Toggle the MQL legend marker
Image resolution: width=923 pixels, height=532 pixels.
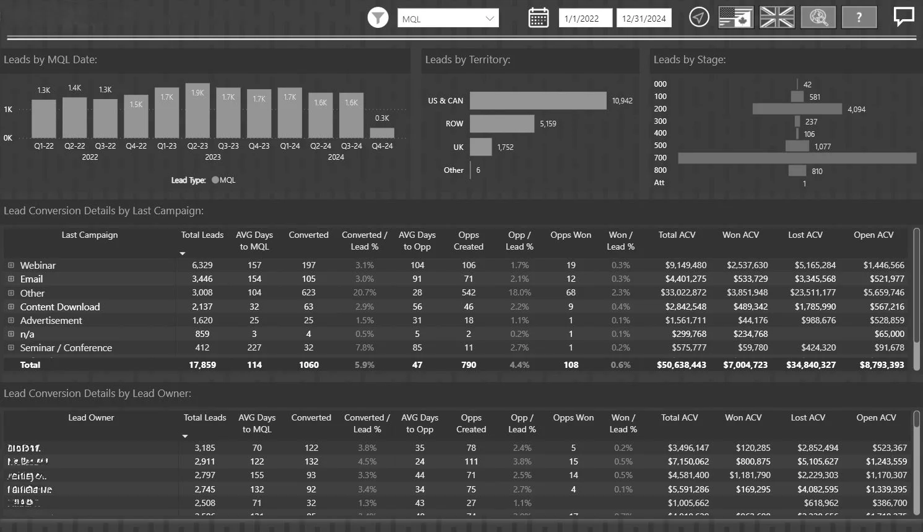215,180
